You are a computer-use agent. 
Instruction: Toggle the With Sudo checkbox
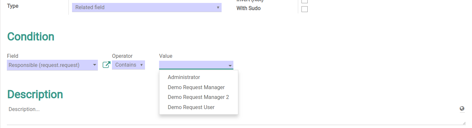(304, 9)
